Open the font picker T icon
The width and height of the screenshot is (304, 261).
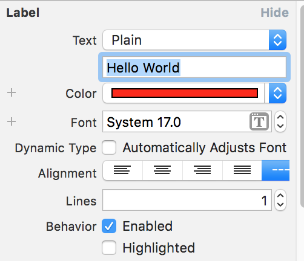tap(259, 121)
